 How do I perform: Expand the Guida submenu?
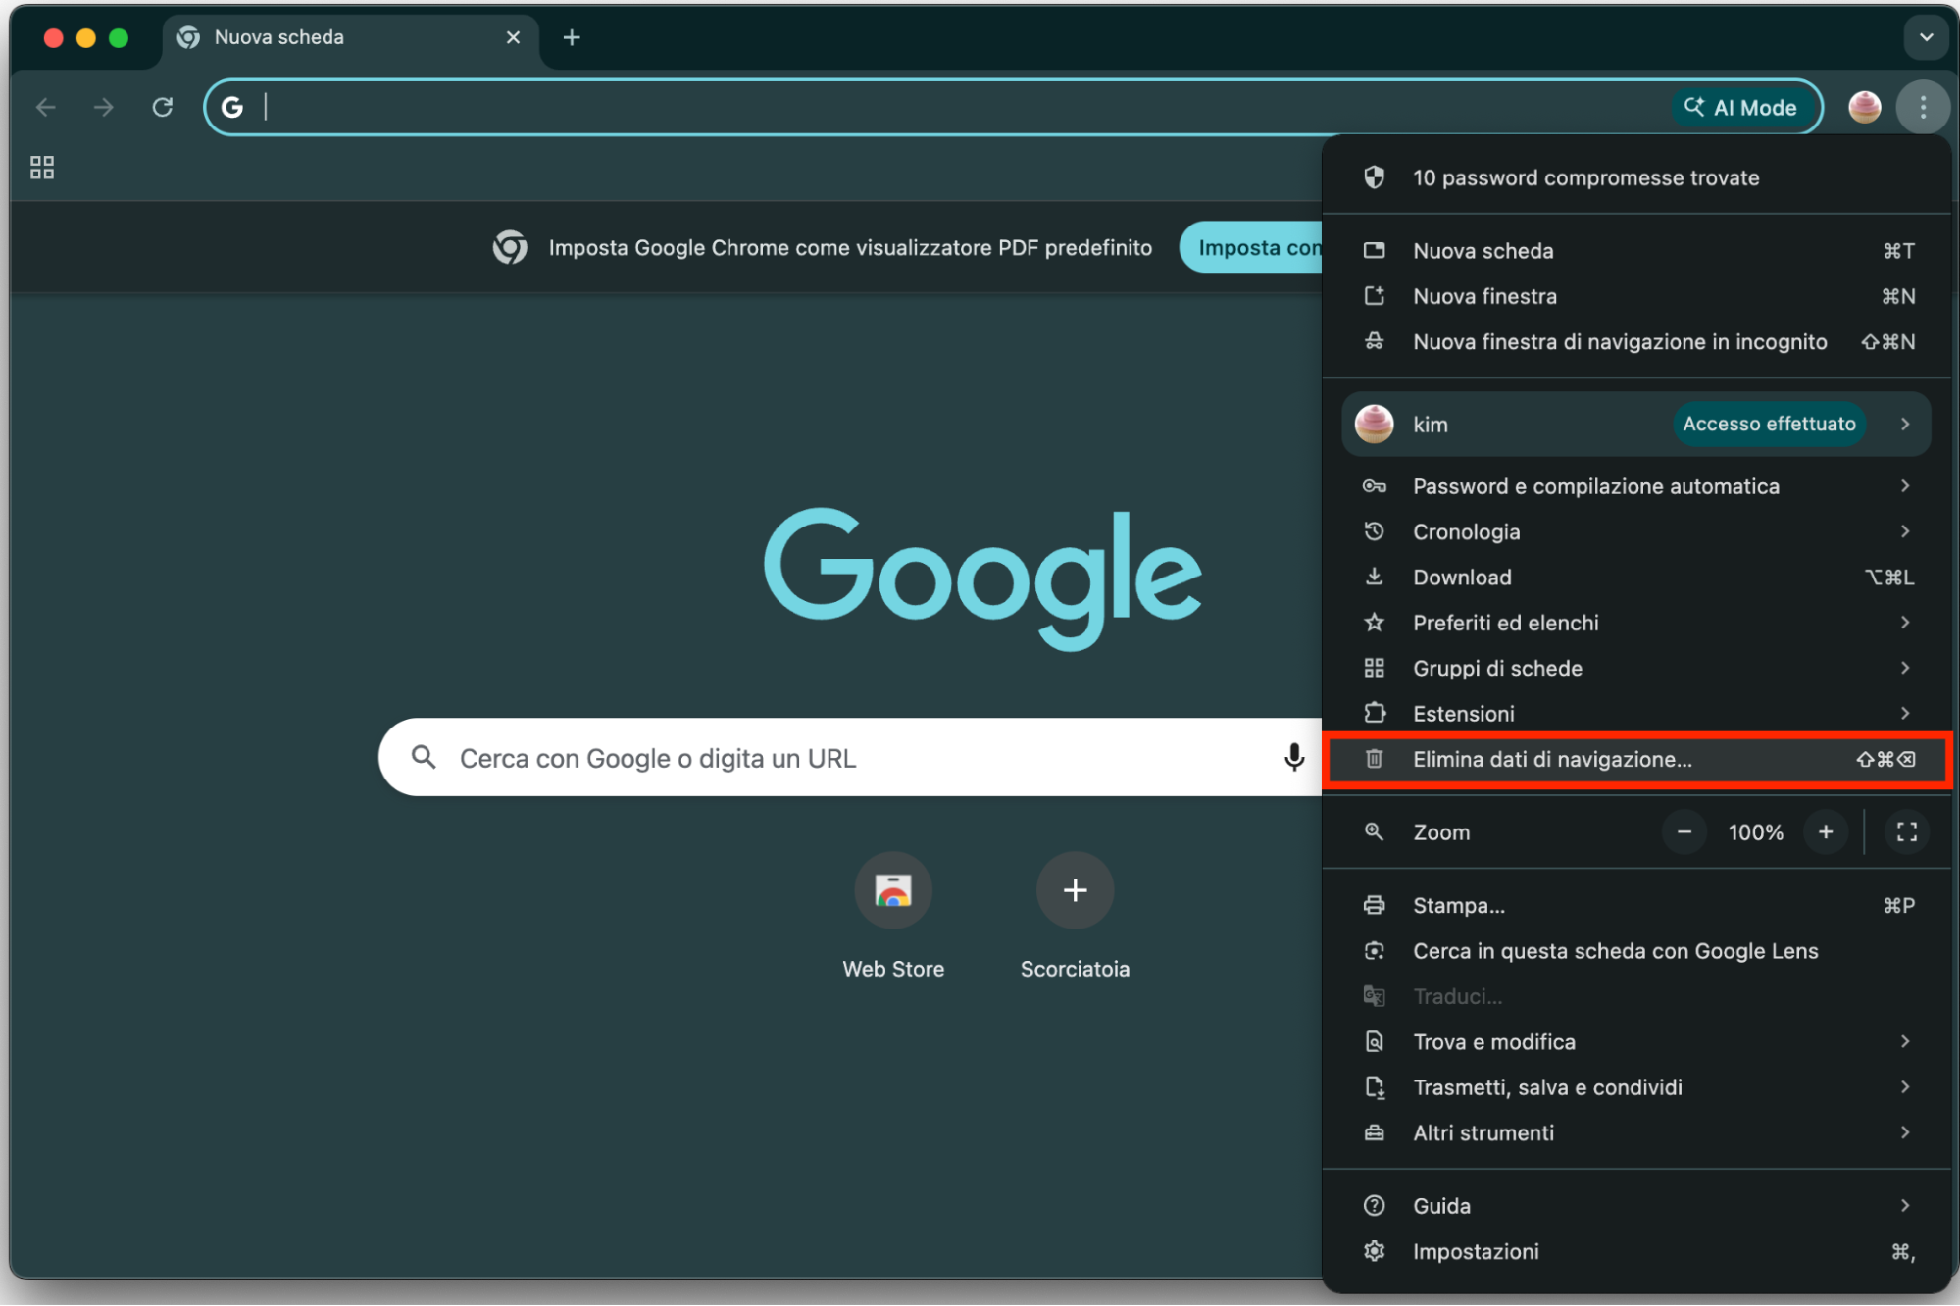(x=1635, y=1205)
